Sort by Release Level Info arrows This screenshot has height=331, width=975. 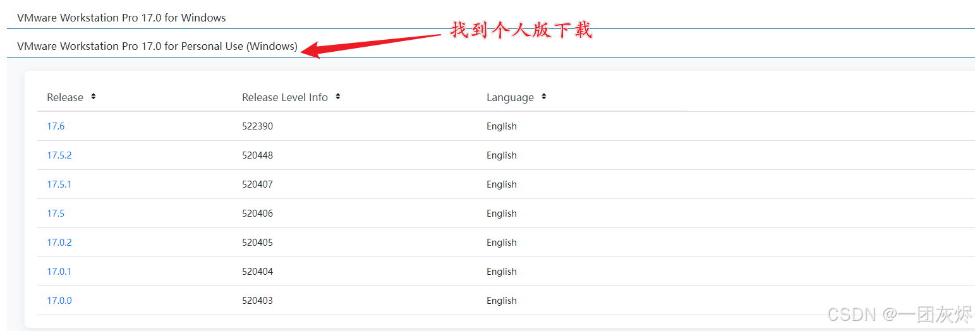click(x=338, y=97)
